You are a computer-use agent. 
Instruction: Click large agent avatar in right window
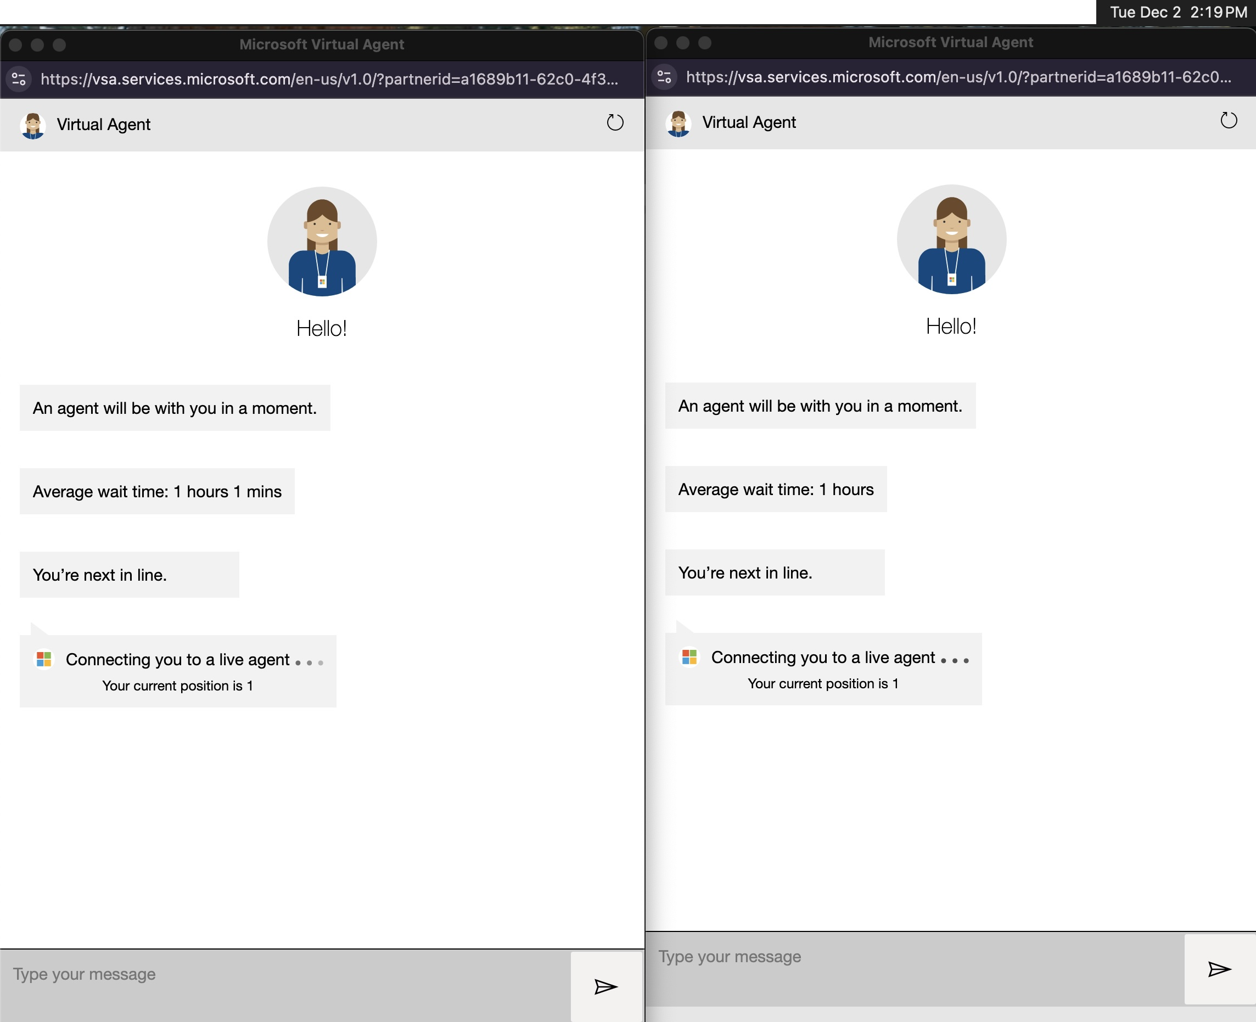point(951,239)
